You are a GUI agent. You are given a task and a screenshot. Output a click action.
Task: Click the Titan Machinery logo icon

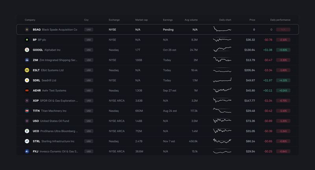click(27, 111)
